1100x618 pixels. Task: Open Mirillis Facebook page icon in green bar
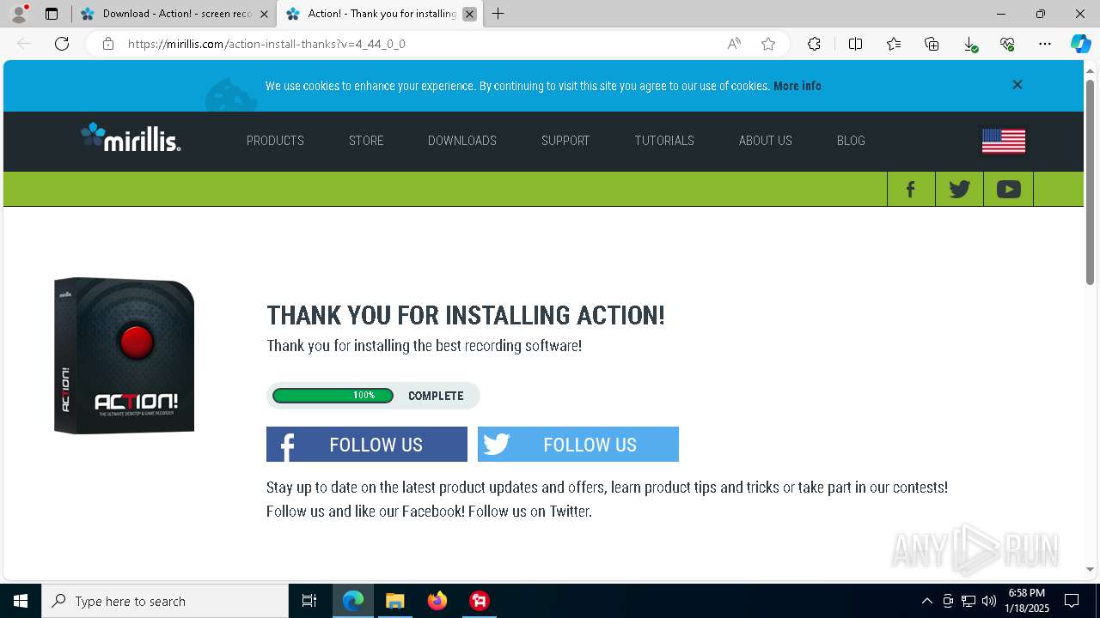tap(911, 189)
